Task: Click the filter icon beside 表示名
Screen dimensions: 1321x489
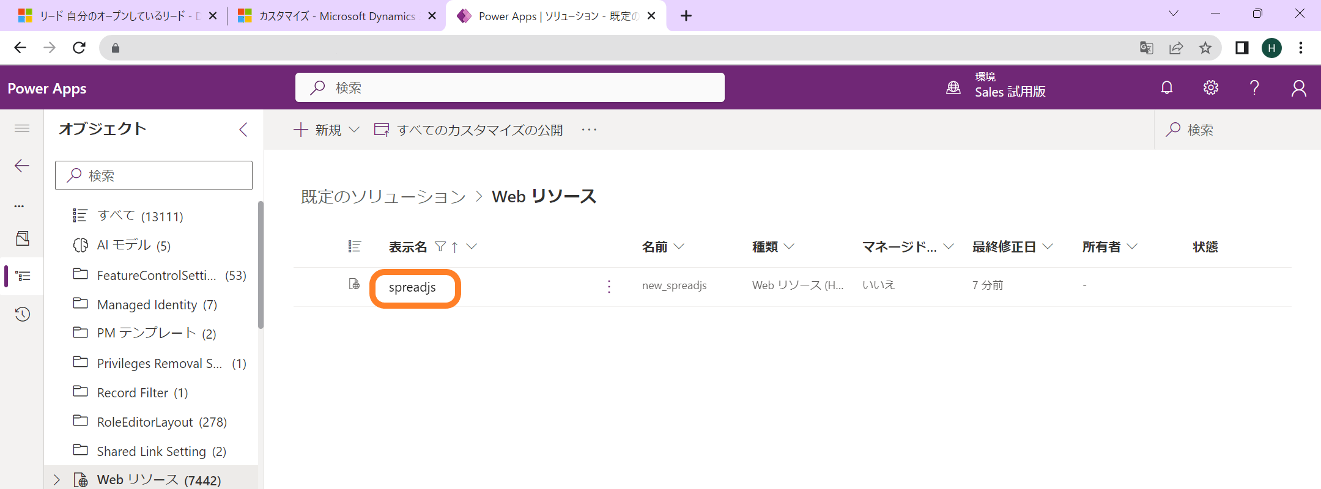Action: tap(440, 246)
